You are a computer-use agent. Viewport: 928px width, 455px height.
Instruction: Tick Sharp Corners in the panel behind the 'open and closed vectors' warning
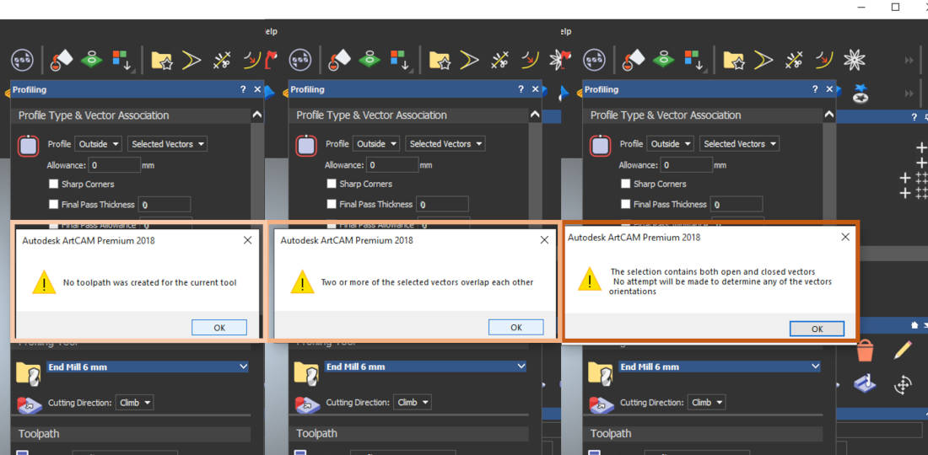(626, 184)
